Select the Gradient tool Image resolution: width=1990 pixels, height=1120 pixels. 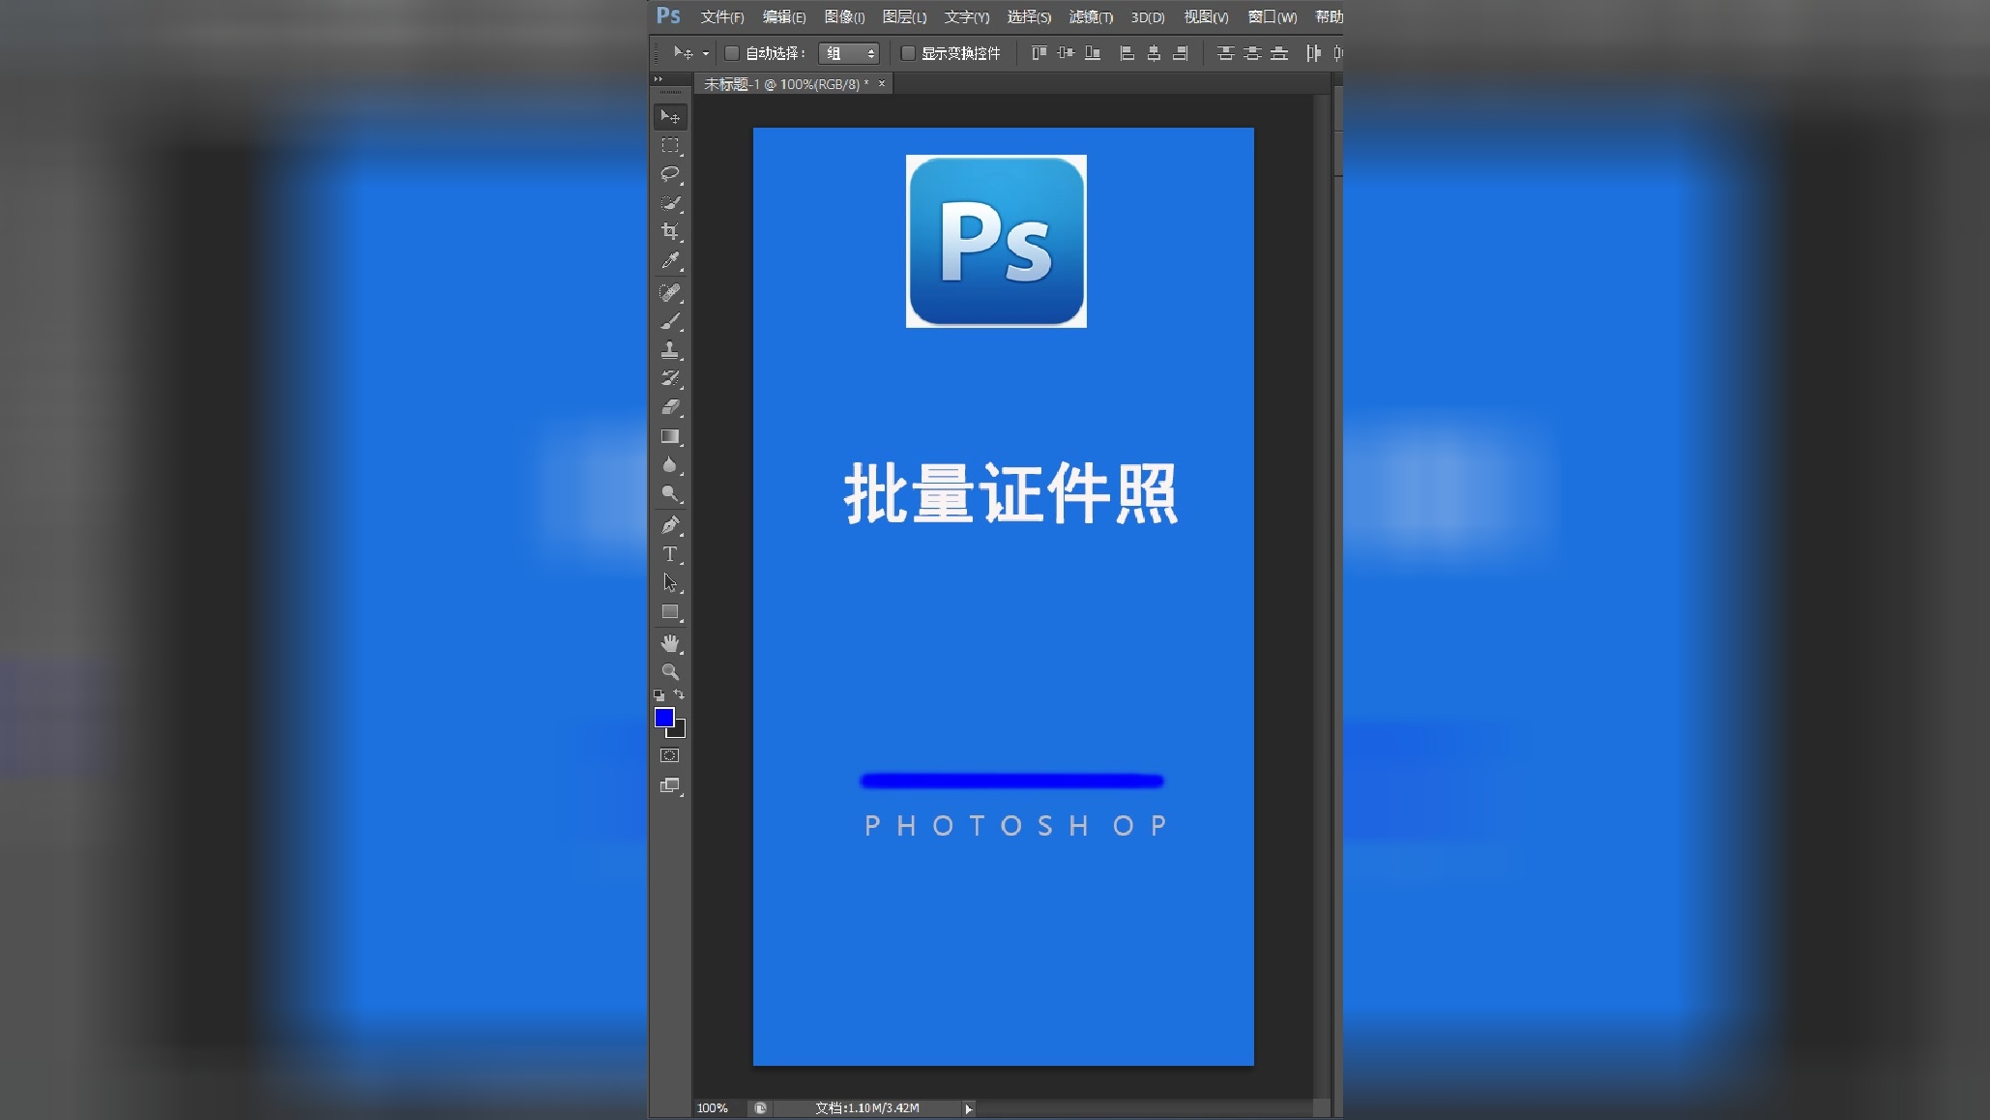(670, 436)
